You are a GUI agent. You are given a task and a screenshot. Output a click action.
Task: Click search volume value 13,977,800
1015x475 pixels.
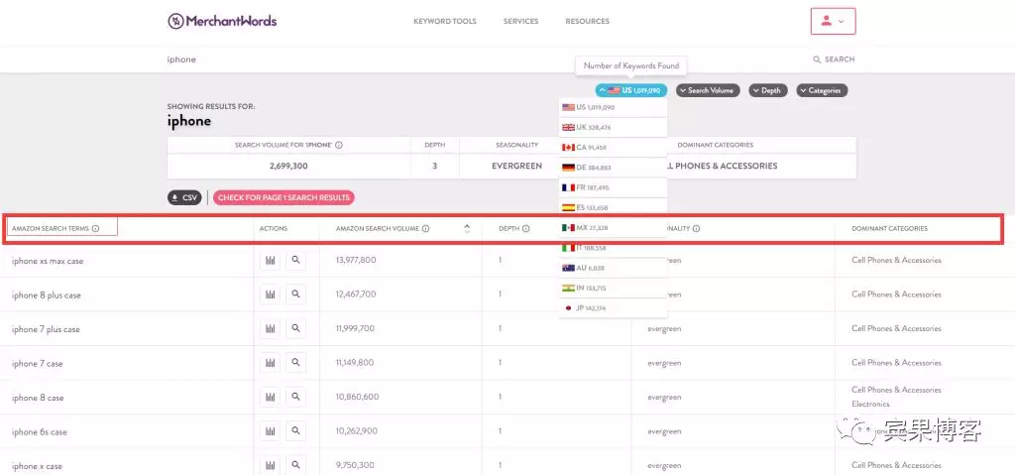[x=356, y=260]
